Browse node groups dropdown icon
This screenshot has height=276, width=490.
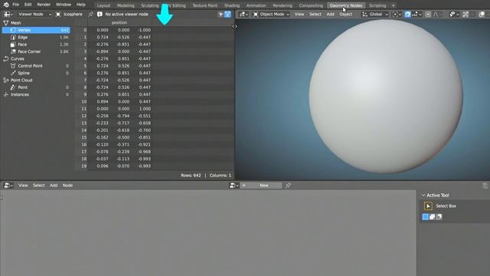point(234,186)
